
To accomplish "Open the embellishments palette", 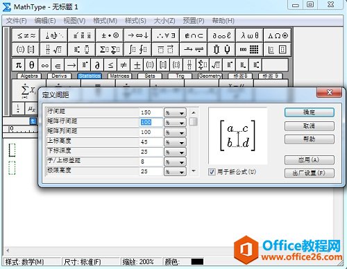I will pos(82,35).
